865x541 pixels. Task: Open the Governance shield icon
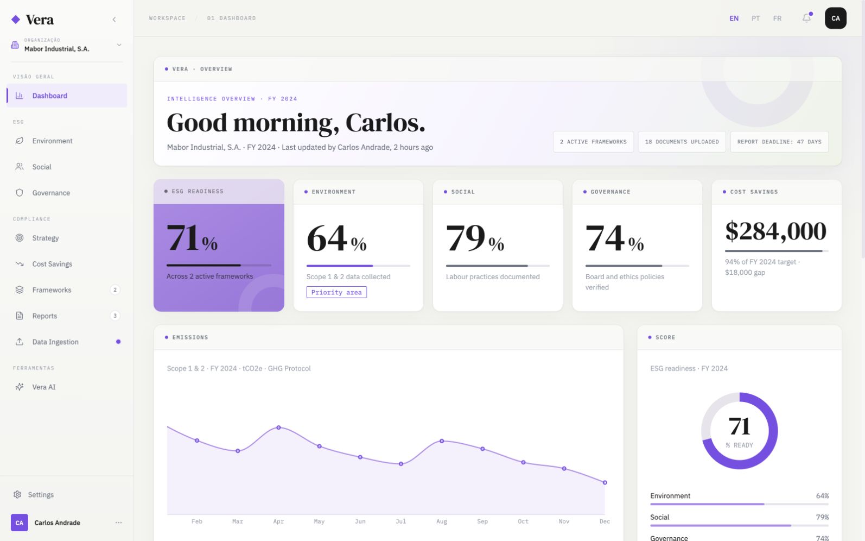coord(20,193)
